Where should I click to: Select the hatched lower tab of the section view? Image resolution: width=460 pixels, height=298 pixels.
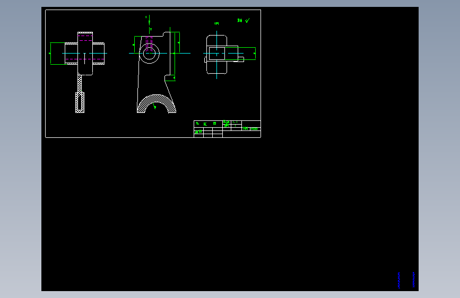80,102
